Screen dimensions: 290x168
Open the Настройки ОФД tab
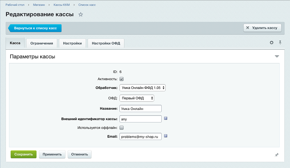106,43
